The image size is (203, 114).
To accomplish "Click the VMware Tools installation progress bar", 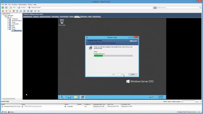I will coord(113,56).
